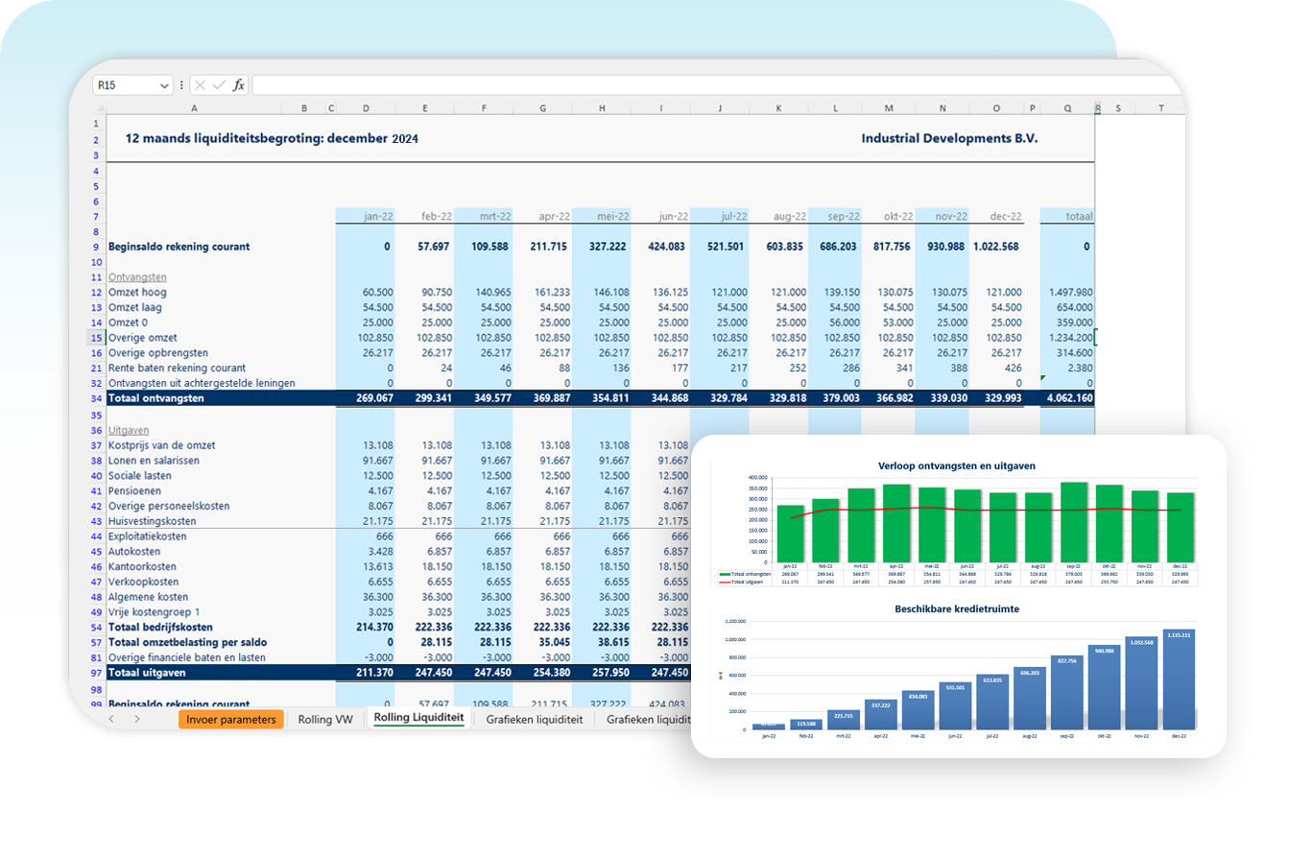This screenshot has width=1313, height=858.
Task: Click the 'Ontvangsten' heading cell in row 11
Action: point(135,276)
